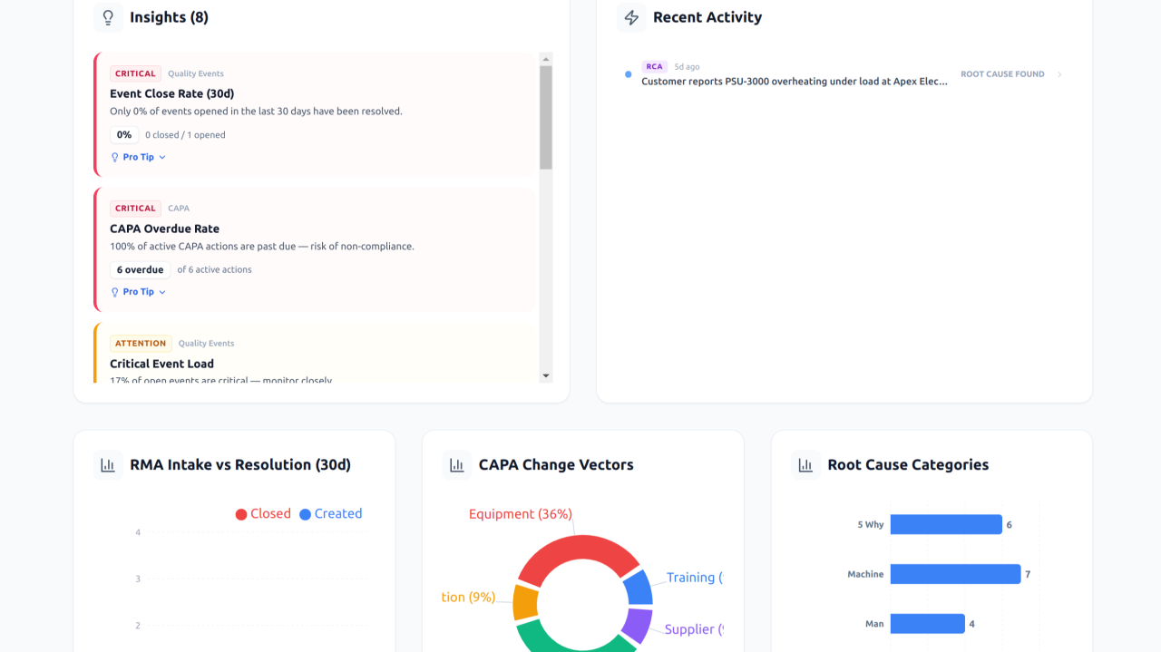Open the PSU-3000 overheating activity entry
1161x652 pixels.
[794, 82]
